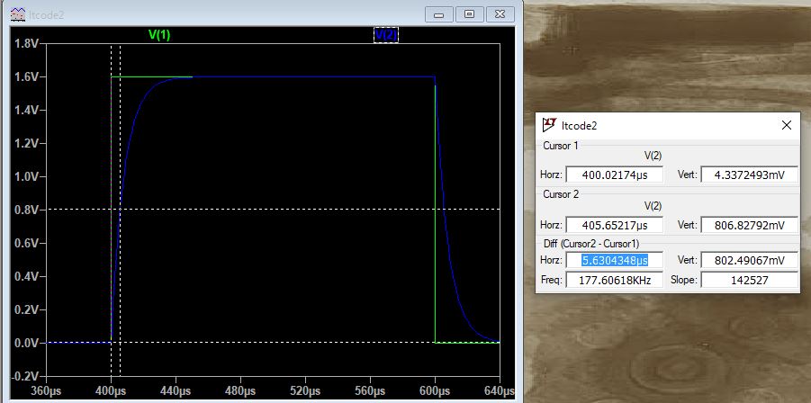The image size is (811, 403).
Task: Click the Freq value field
Action: 614,280
